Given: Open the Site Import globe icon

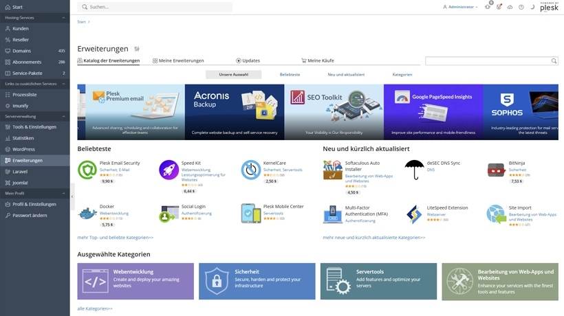Looking at the screenshot, I should 497,214.
